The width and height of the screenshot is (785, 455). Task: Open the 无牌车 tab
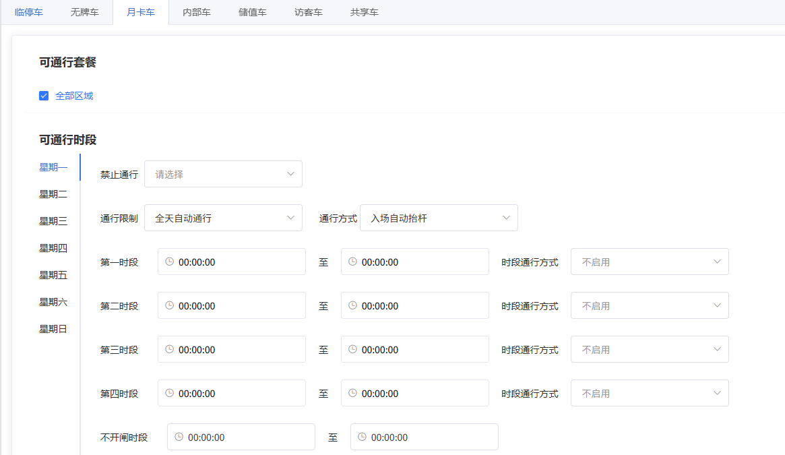85,12
